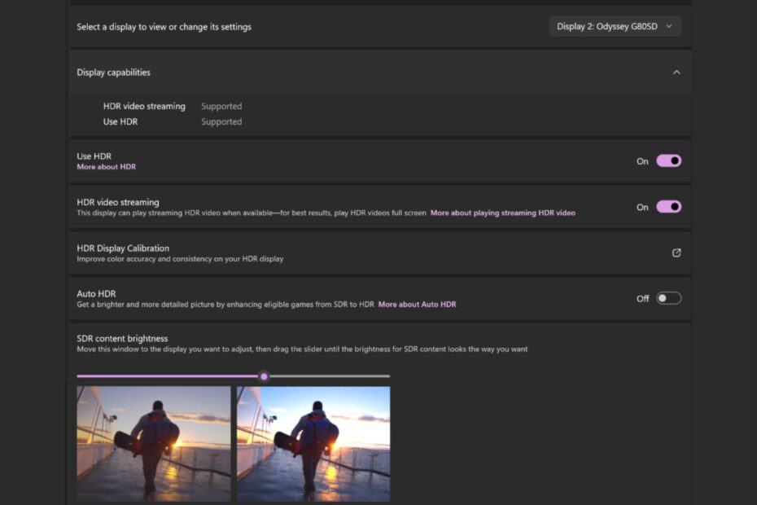The image size is (757, 505).
Task: Open More about Auto HDR
Action: (x=417, y=304)
